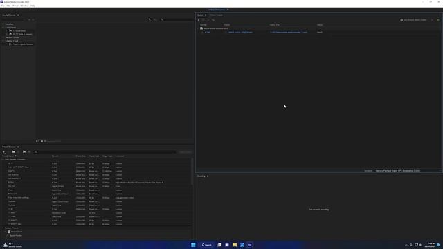The height and width of the screenshot is (249, 443).
Task: Click the Apply Preset button
Action: [x=186, y=152]
